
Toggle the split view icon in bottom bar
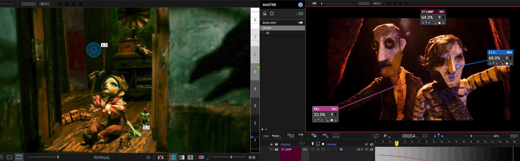click(x=19, y=157)
